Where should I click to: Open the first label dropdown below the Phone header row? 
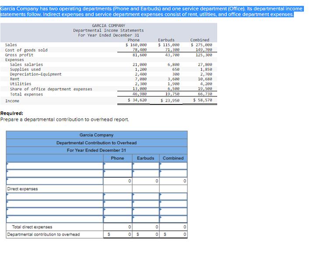coord(55,166)
